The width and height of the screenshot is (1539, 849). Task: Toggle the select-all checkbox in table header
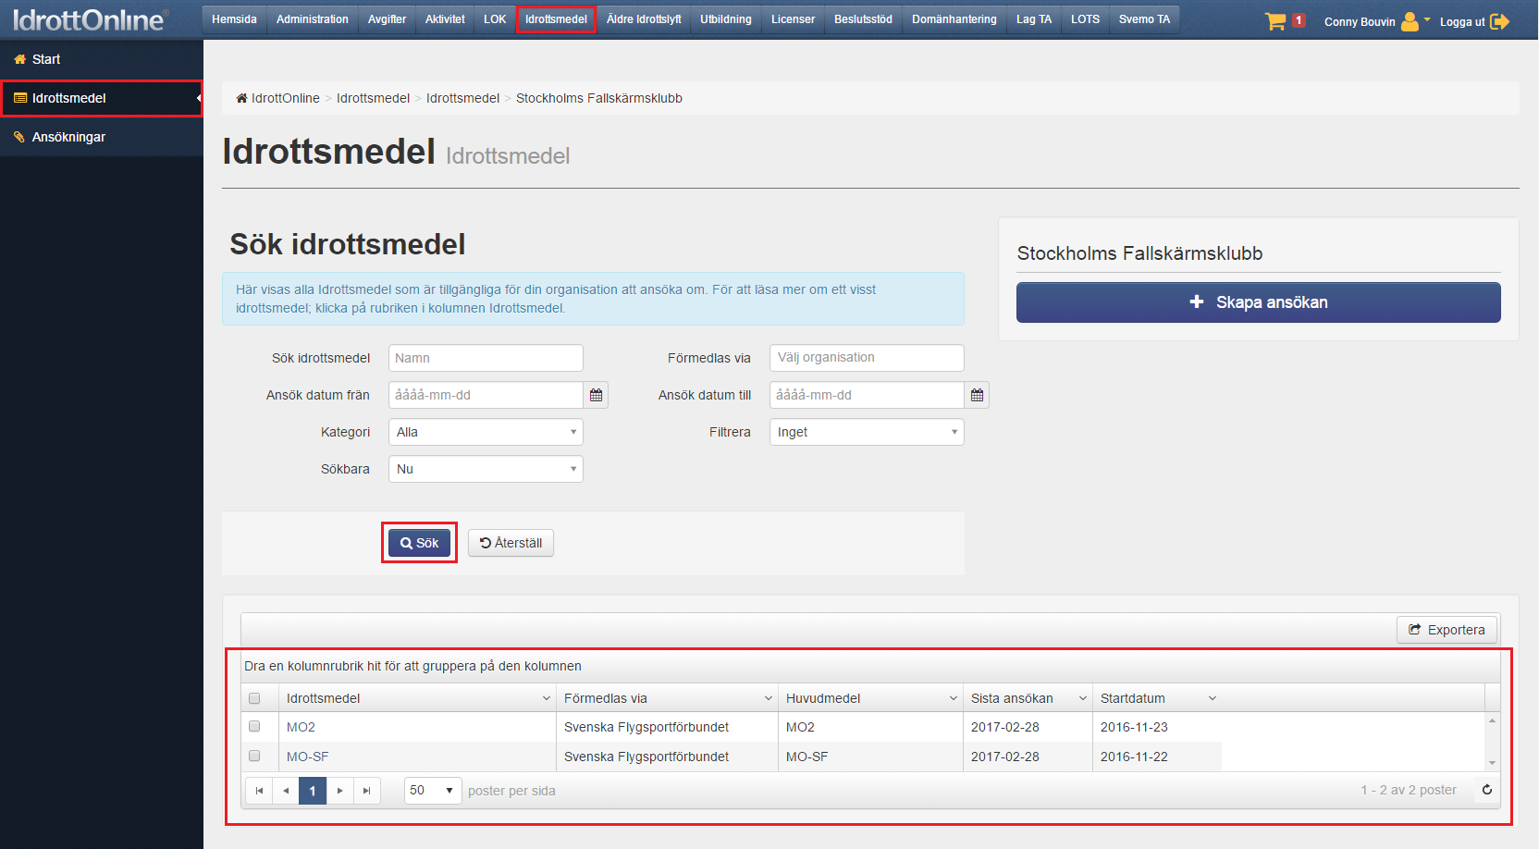(x=254, y=698)
